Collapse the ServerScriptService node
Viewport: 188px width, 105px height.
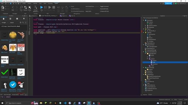pyautogui.click(x=144, y=52)
